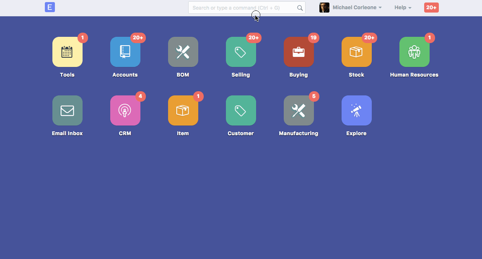Open the Accounts module icon
The image size is (482, 259).
(125, 52)
